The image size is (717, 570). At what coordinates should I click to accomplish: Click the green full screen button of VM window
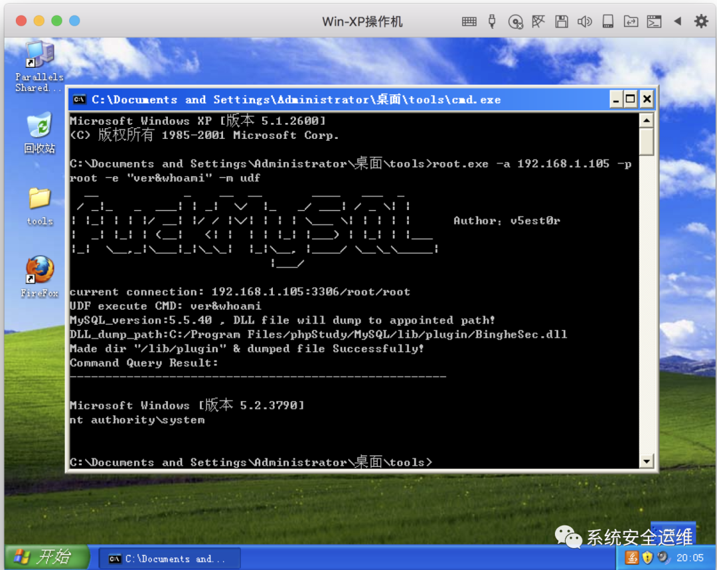click(x=56, y=21)
